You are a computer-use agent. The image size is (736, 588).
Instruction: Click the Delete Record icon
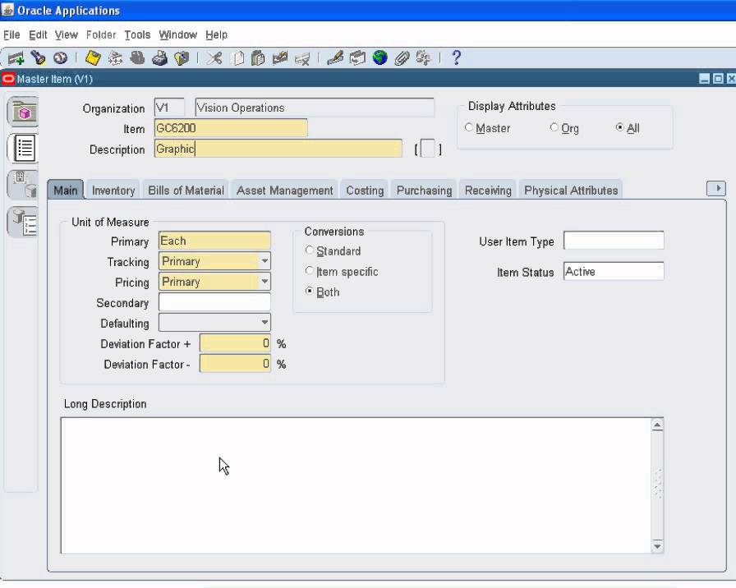tap(302, 58)
